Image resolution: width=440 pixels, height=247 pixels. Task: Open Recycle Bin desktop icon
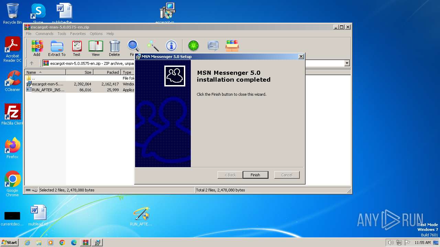click(x=12, y=14)
